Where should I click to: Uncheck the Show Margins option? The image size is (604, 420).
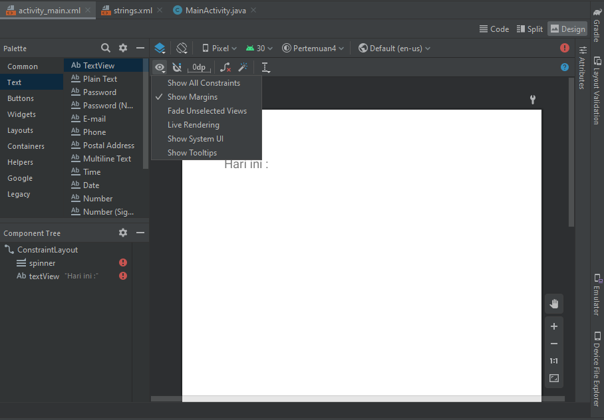pyautogui.click(x=206, y=97)
